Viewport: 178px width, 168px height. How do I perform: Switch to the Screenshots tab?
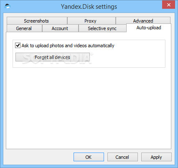pos(37,21)
